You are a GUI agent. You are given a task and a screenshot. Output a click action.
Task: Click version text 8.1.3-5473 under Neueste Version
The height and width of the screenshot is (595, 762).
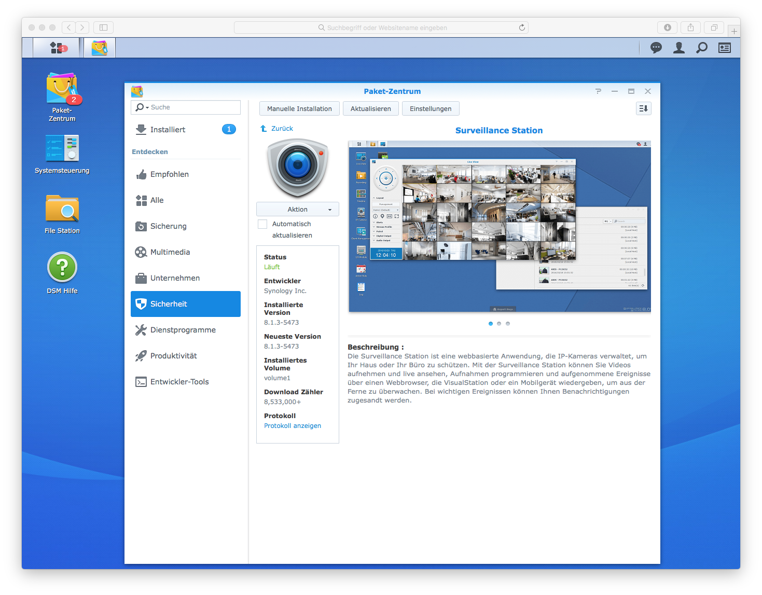coord(282,347)
